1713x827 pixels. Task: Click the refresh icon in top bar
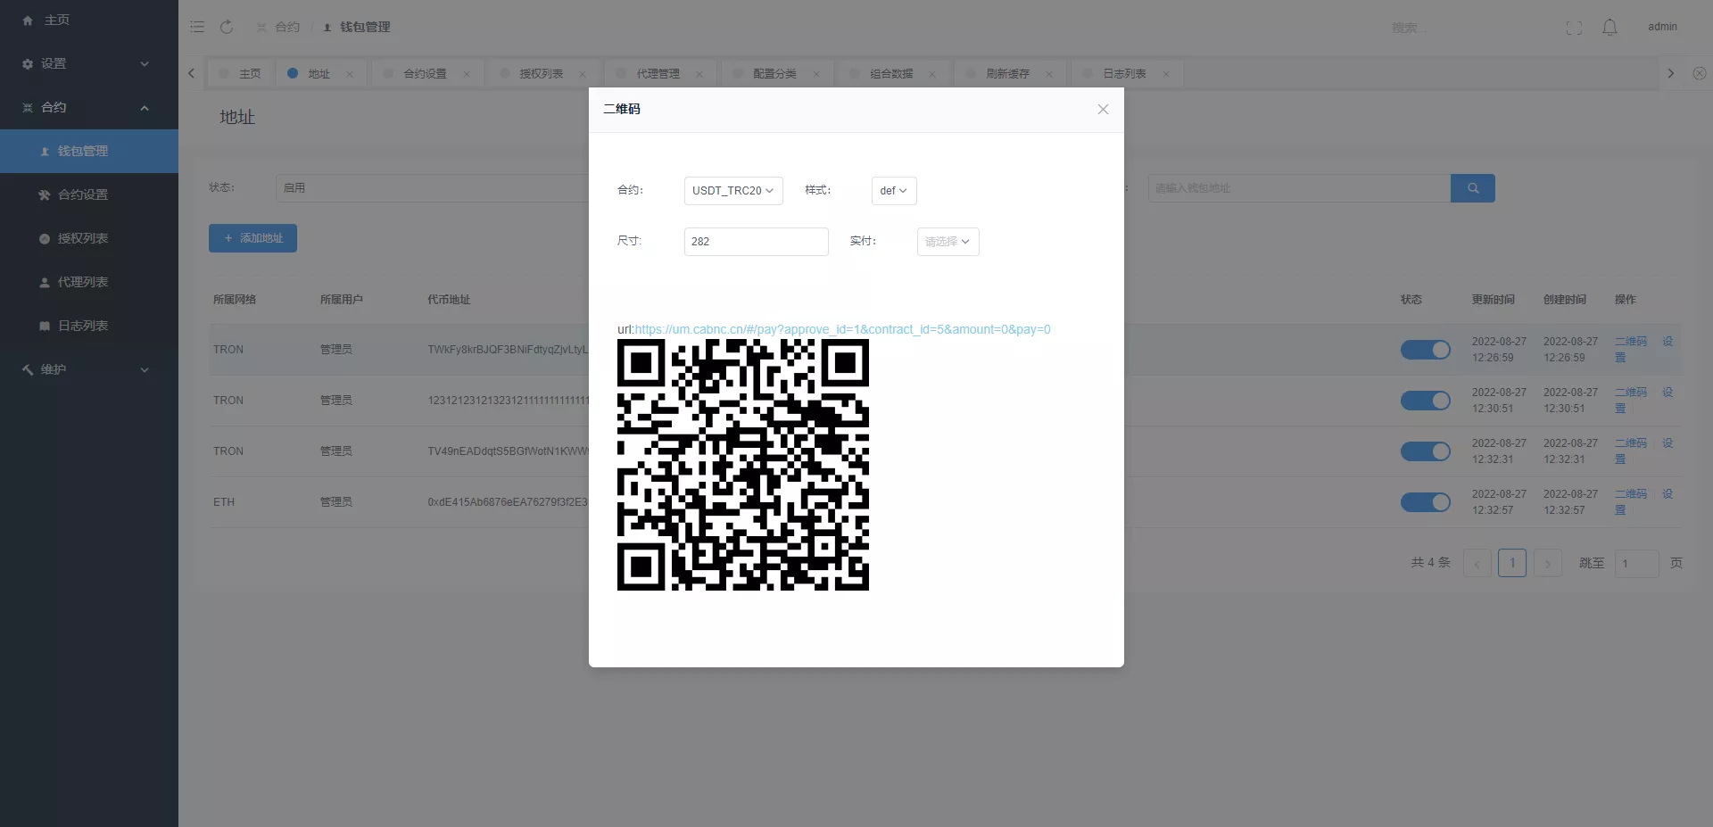(227, 27)
